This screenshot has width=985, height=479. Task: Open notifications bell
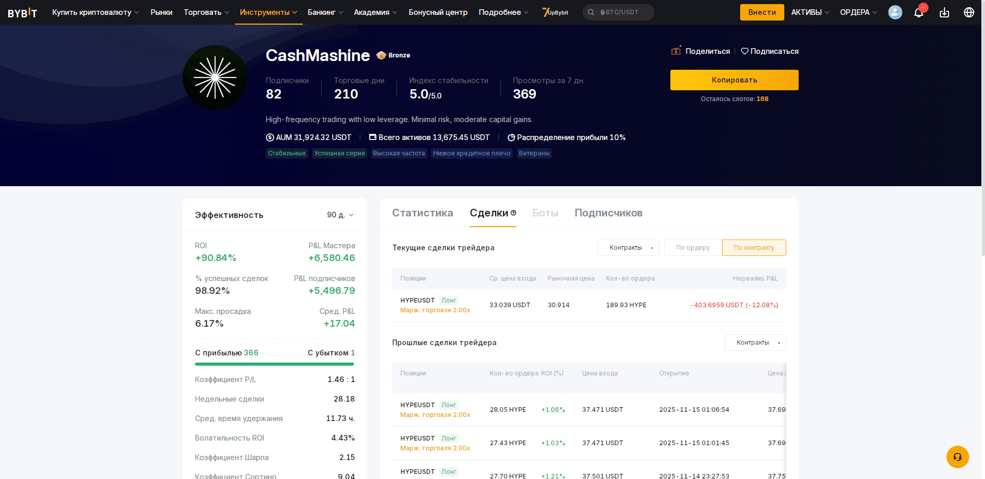[x=919, y=12]
